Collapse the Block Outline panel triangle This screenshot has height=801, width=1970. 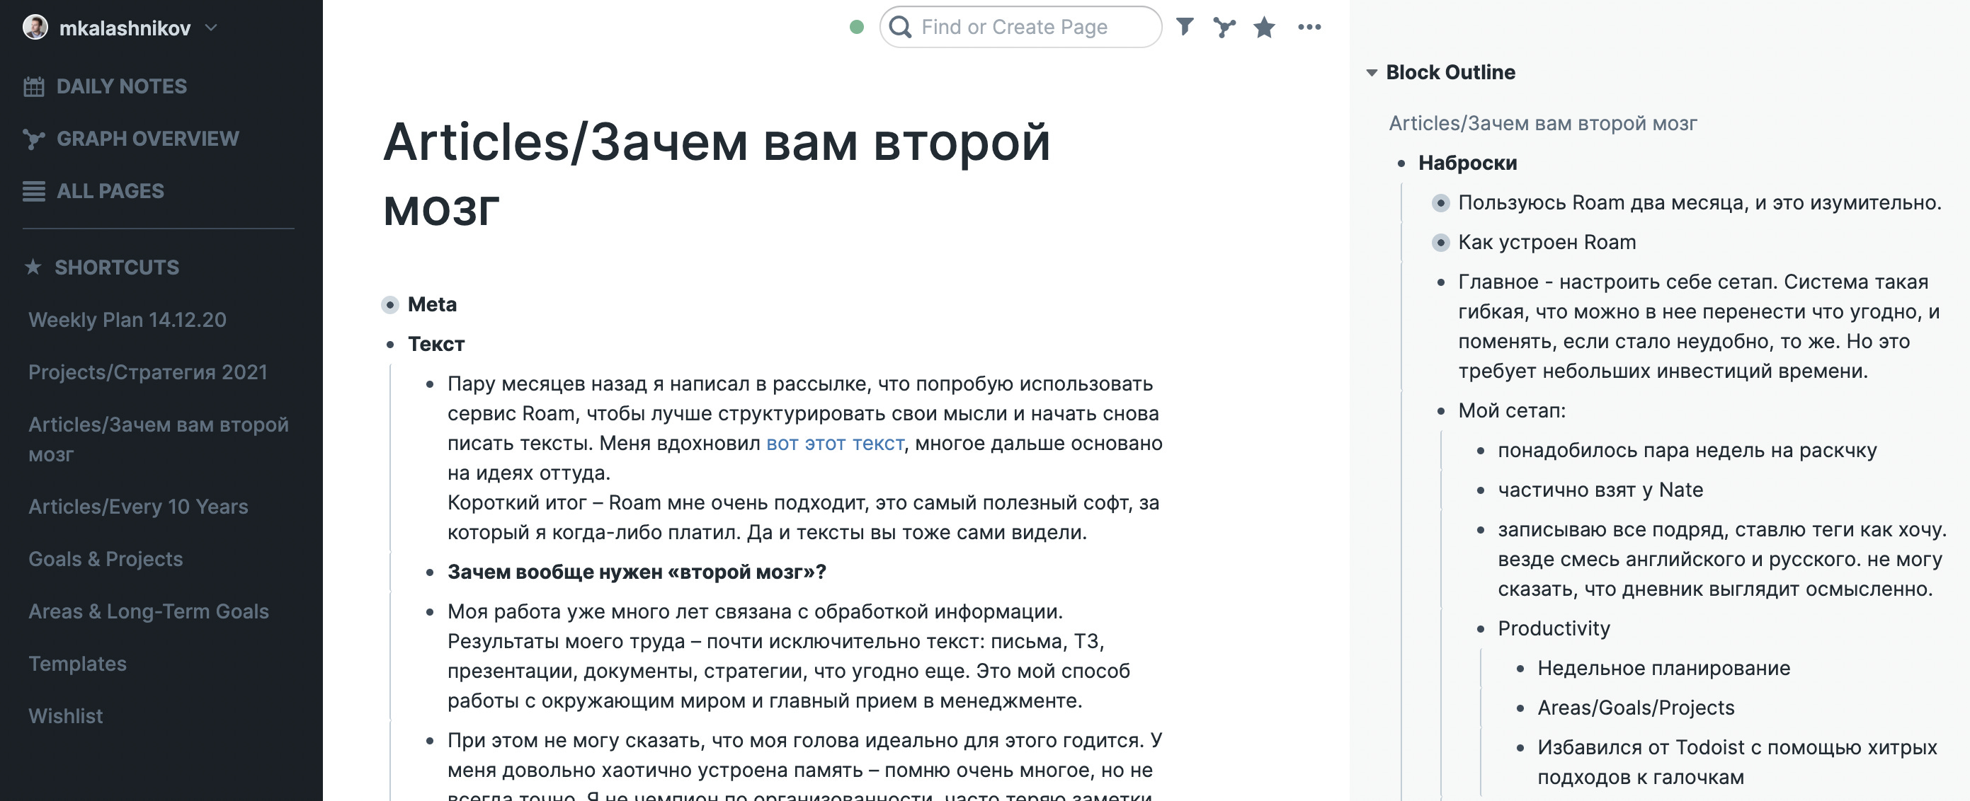[1372, 73]
